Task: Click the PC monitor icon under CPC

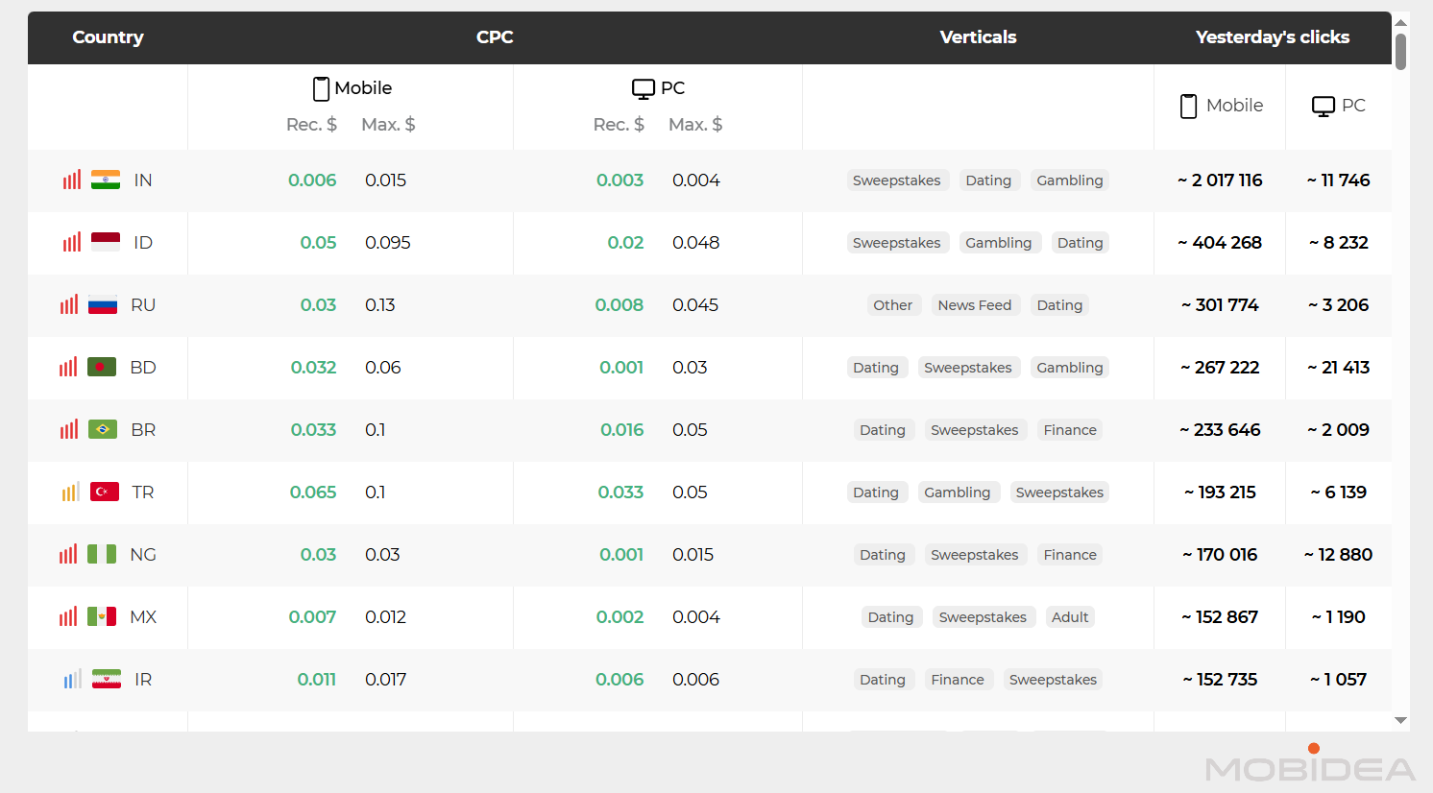Action: 643,88
